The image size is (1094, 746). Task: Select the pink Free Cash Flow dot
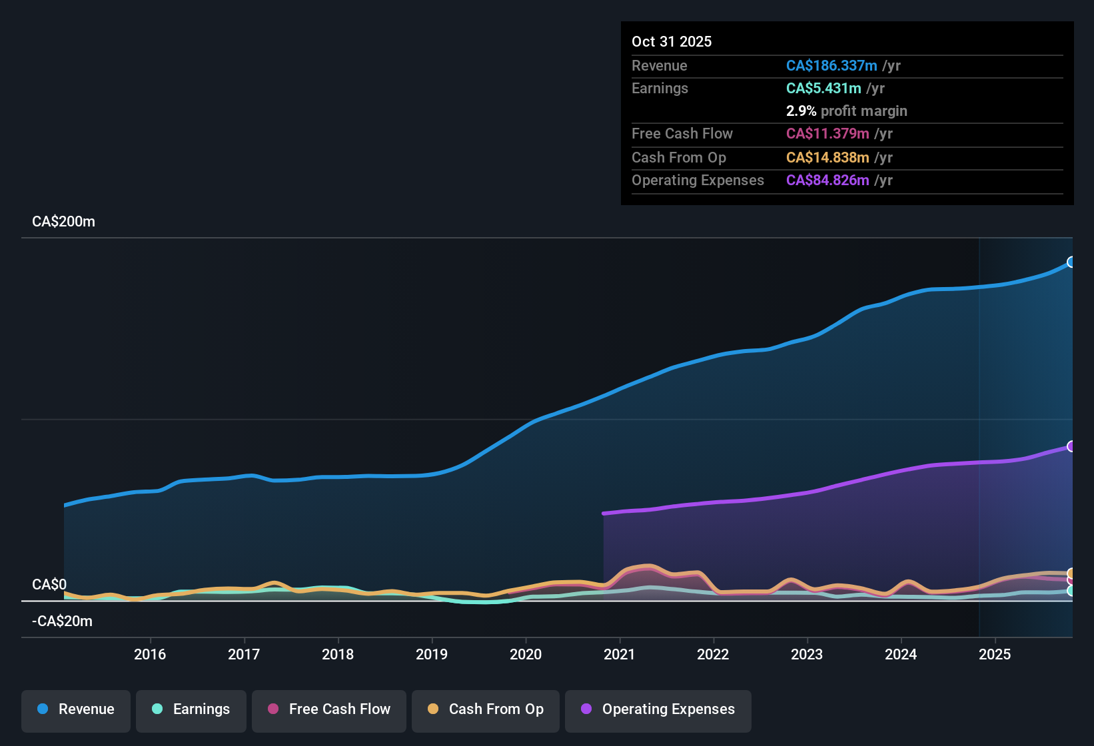(x=274, y=709)
